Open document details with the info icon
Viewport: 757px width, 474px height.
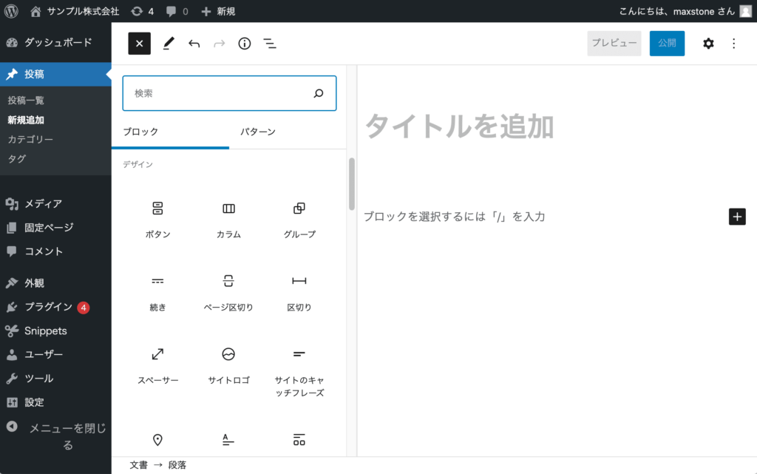click(x=244, y=43)
